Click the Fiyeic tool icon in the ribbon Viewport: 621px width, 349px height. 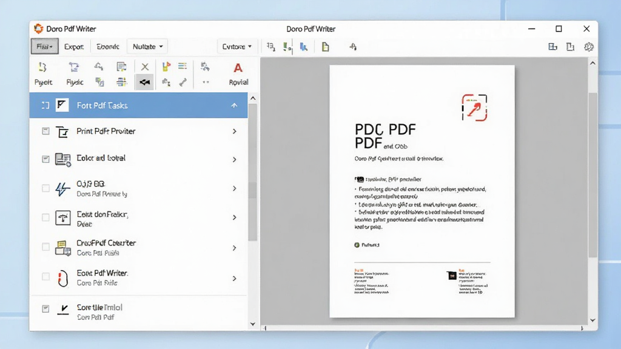point(73,67)
